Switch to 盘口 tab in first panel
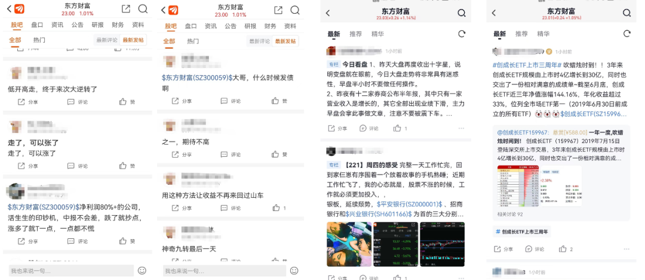This screenshot has width=645, height=280. click(x=37, y=25)
